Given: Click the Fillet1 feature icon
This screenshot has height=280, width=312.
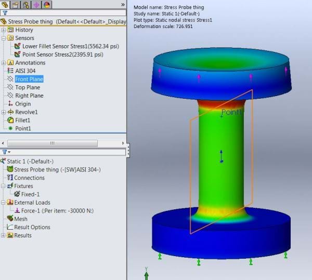Looking at the screenshot, I should pyautogui.click(x=10, y=120).
